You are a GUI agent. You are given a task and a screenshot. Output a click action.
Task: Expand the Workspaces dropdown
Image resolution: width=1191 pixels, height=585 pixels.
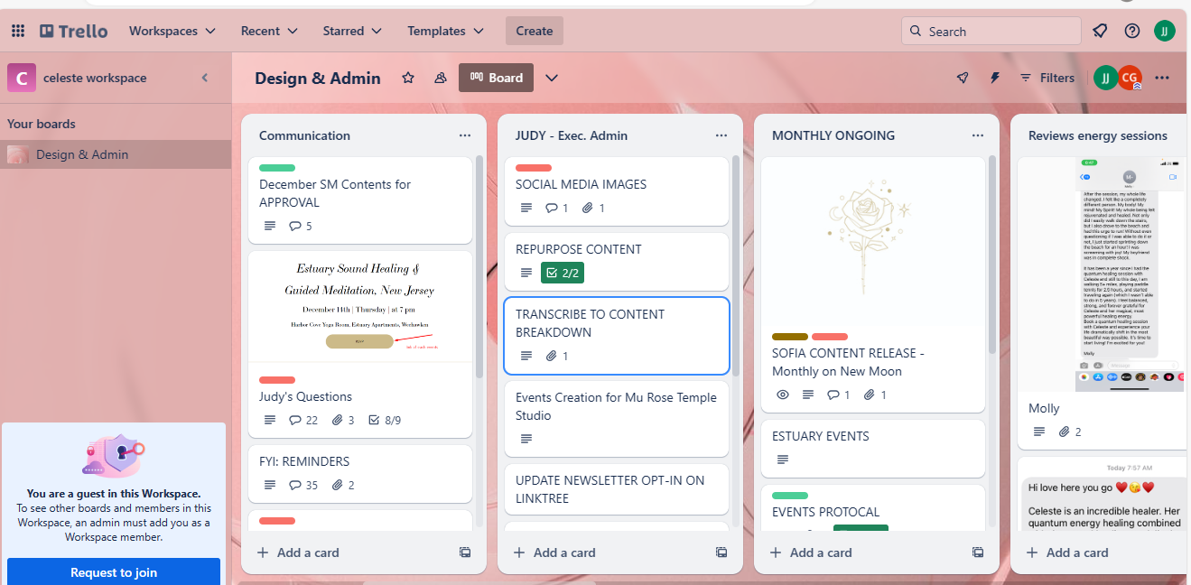[172, 31]
